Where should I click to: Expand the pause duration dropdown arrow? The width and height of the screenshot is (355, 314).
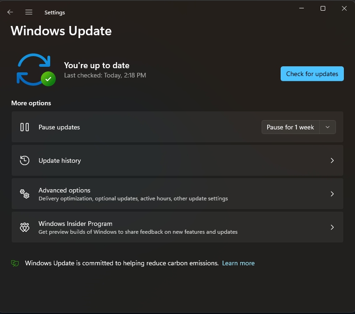click(328, 127)
